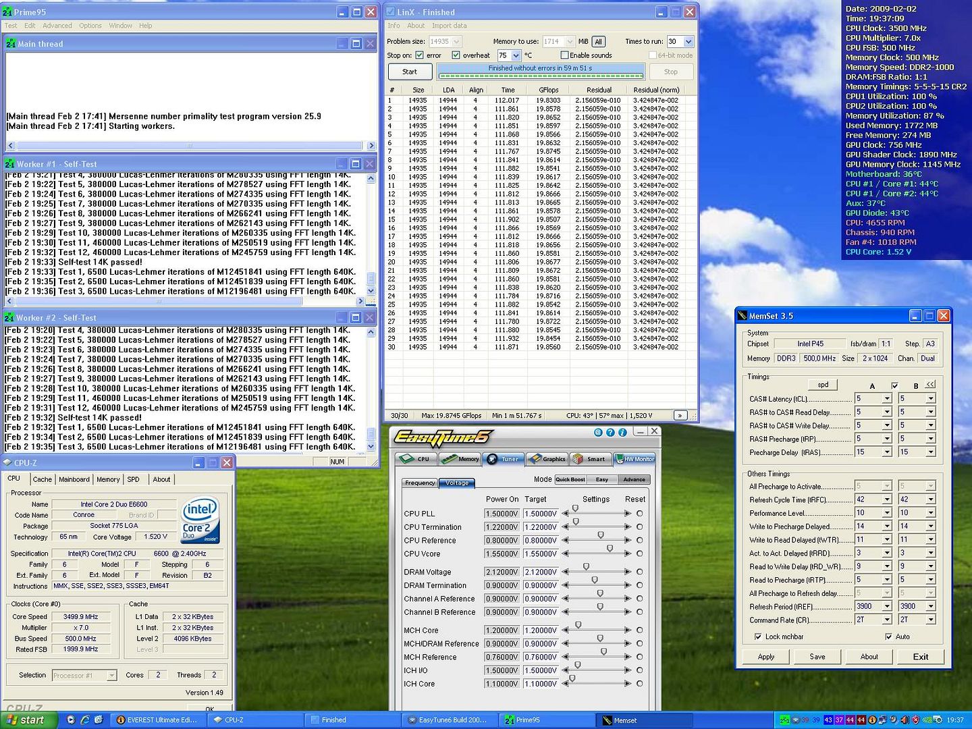Click the Intel Core 2 Duo logo in CPU-Z

tap(200, 521)
